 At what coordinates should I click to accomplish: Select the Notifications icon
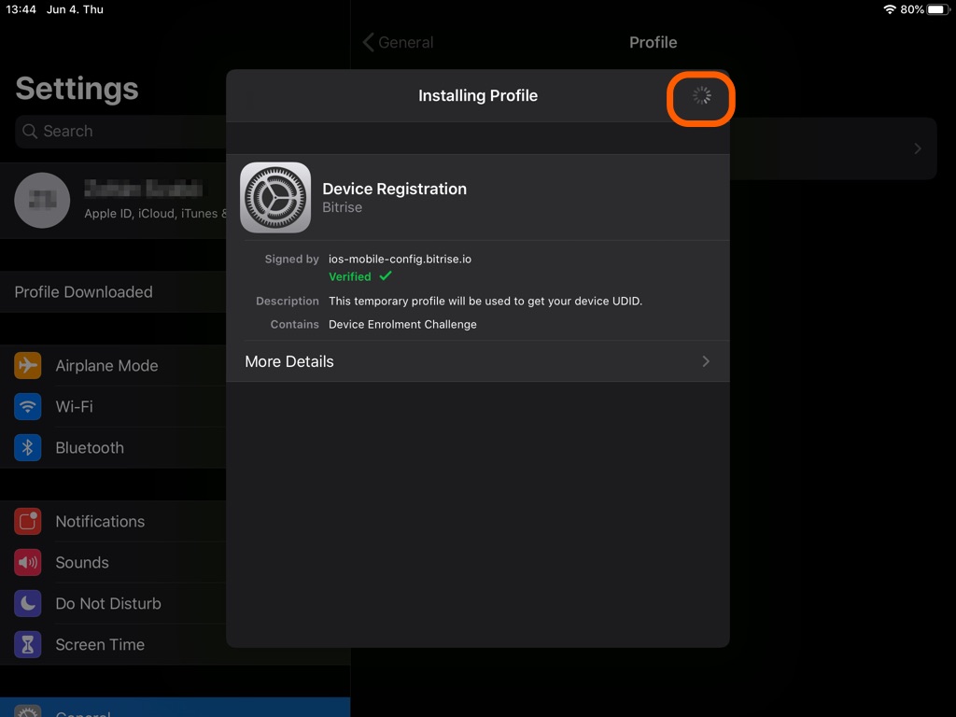(x=27, y=521)
